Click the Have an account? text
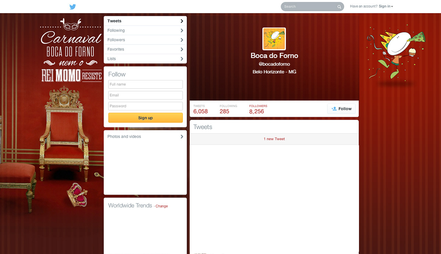This screenshot has width=441, height=254. click(x=363, y=6)
